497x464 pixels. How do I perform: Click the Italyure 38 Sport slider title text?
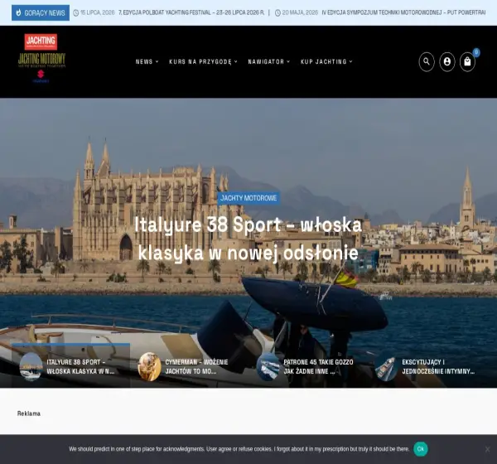click(x=80, y=366)
